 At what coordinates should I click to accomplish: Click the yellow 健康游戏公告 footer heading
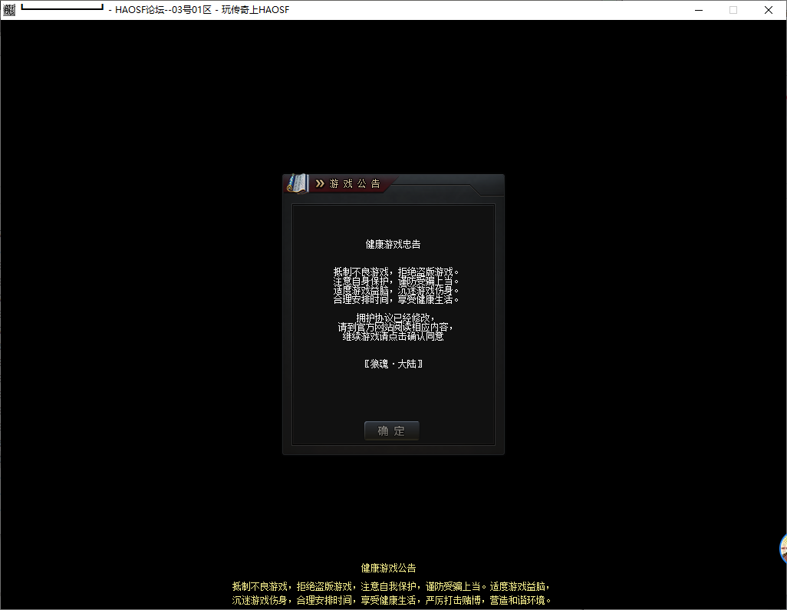click(388, 568)
